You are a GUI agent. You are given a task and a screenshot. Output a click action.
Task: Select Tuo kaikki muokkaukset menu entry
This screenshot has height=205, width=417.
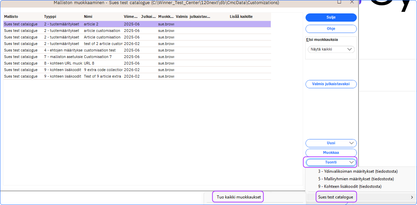pos(238,197)
